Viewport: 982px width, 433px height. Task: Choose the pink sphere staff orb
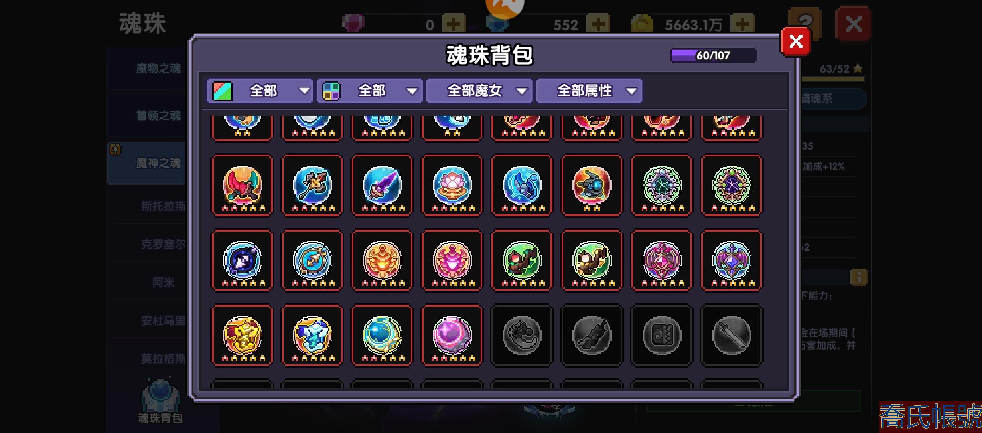(452, 336)
